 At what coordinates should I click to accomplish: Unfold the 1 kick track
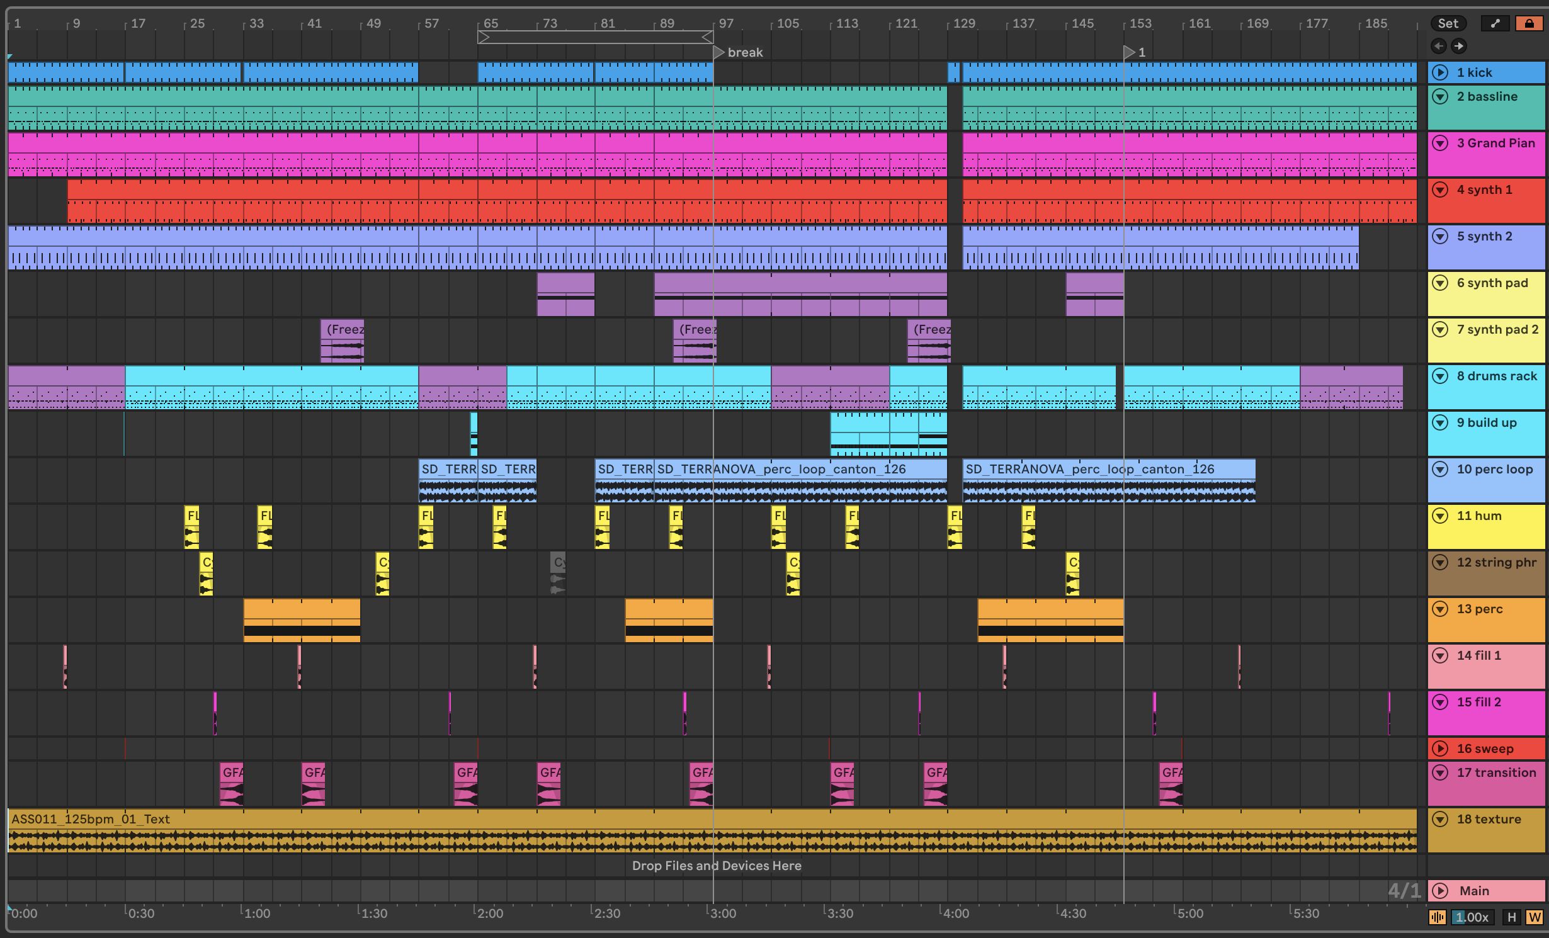[x=1440, y=72]
